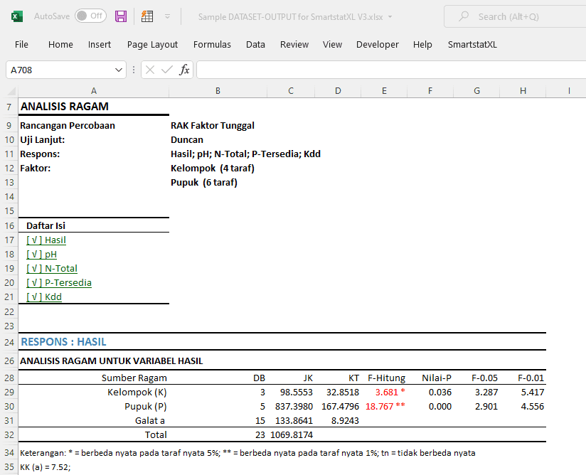
Task: Open Customize Quick Access Toolbar dropdown
Action: coord(167,16)
